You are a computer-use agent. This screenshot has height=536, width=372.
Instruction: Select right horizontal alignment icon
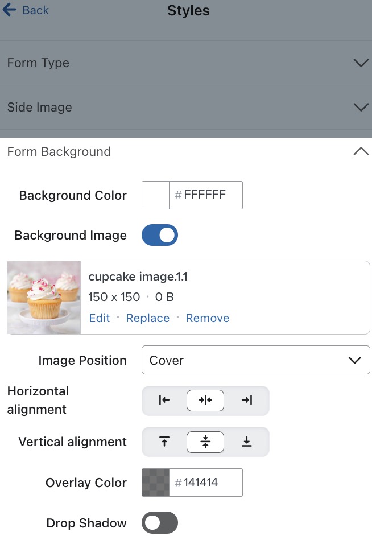click(247, 400)
